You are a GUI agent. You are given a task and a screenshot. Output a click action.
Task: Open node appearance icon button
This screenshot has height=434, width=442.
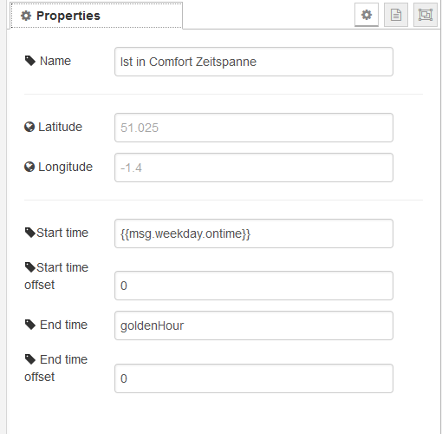coord(426,15)
